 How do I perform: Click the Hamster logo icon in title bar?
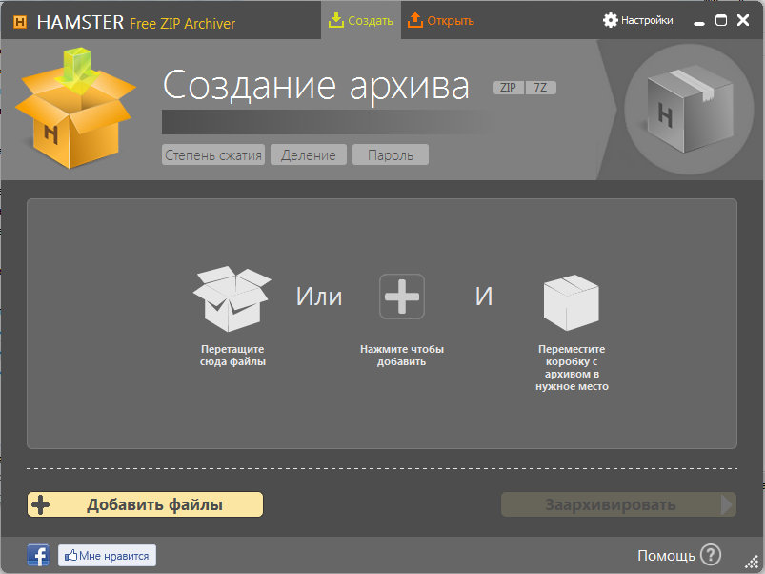[19, 22]
